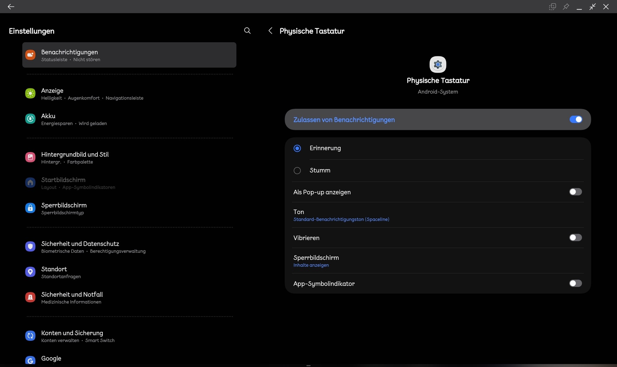This screenshot has width=617, height=367.
Task: Select the Stumm radio button
Action: click(x=297, y=171)
